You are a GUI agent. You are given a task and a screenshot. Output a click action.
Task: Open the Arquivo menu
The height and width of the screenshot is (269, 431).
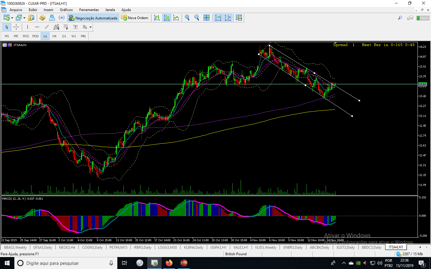click(x=16, y=10)
